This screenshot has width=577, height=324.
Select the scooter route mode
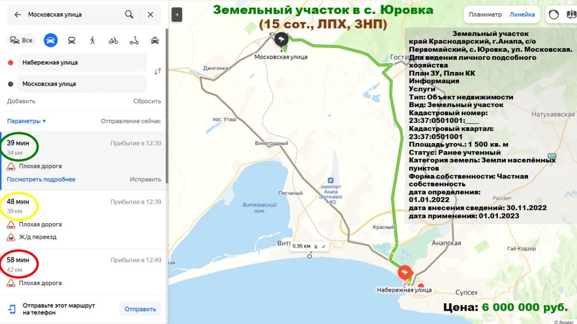(134, 40)
